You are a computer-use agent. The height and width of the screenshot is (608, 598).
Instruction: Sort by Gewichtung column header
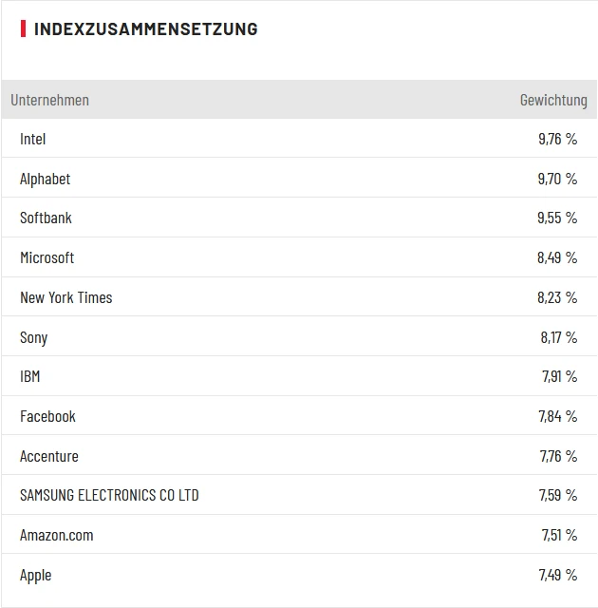[553, 100]
